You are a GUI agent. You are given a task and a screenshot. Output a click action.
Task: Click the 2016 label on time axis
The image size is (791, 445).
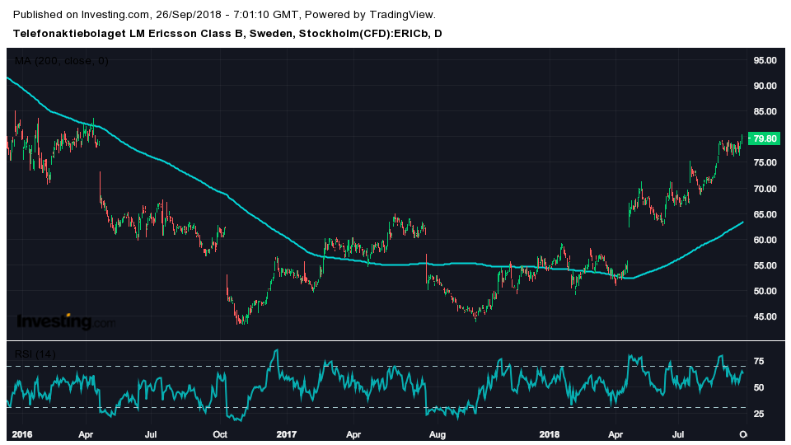point(21,434)
